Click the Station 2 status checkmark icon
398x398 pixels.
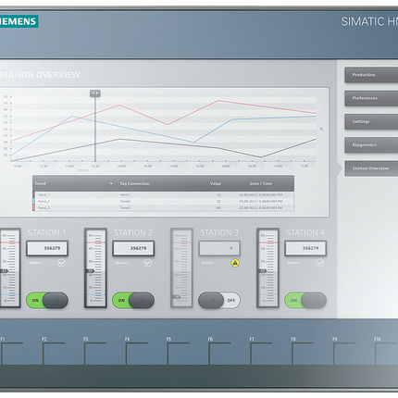pos(148,263)
